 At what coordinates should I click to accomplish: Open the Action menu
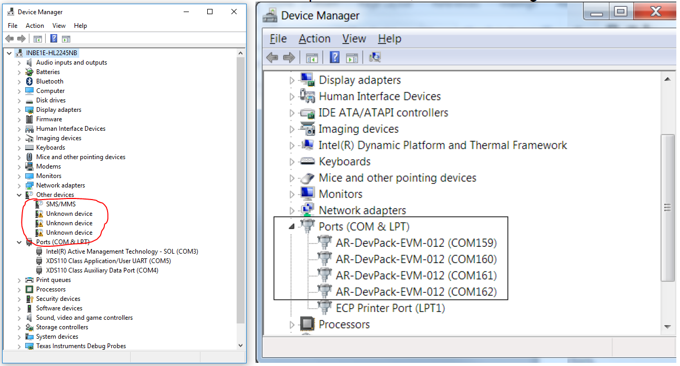[x=35, y=25]
